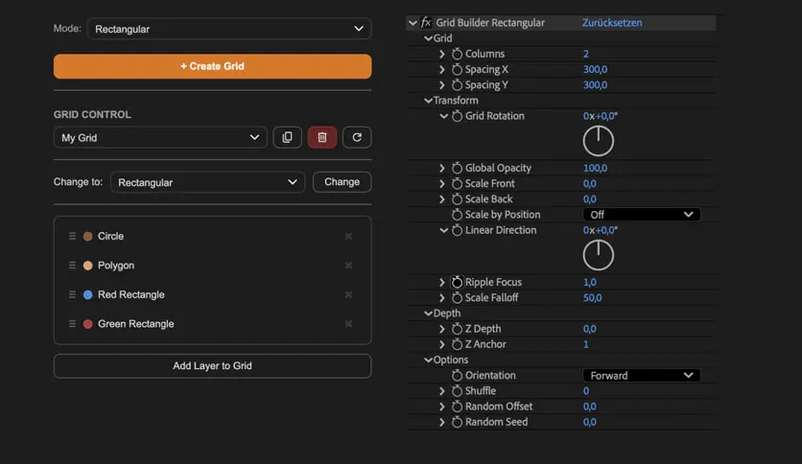Viewport: 802px width, 464px height.
Task: Toggle the Shuffle stopwatch
Action: 457,391
